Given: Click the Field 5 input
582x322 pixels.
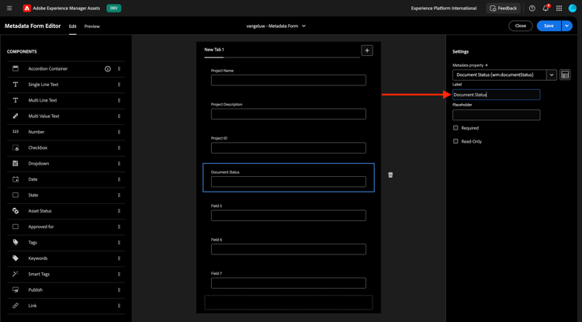Looking at the screenshot, I should [x=289, y=215].
